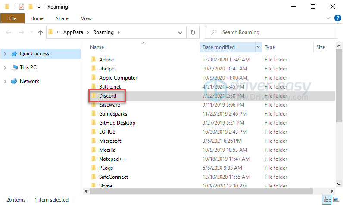Open the Customize Quick Access Toolbar dropdown
343x205 pixels.
[x=39, y=7]
